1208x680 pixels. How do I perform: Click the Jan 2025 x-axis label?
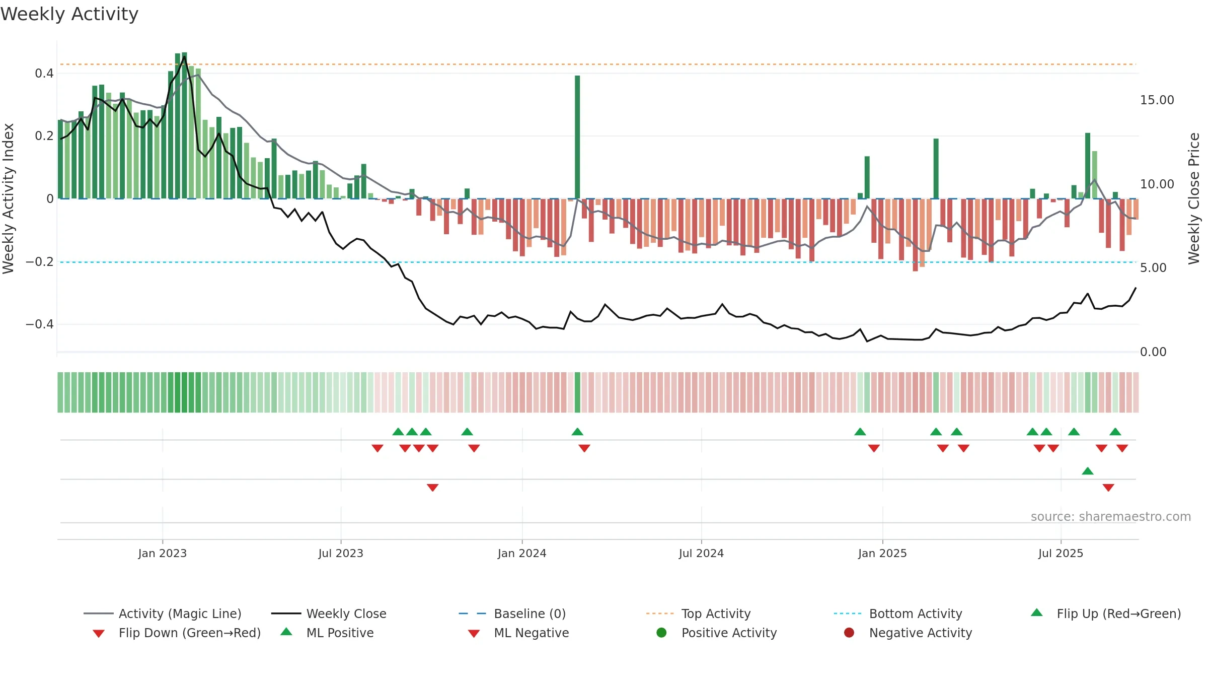(882, 554)
